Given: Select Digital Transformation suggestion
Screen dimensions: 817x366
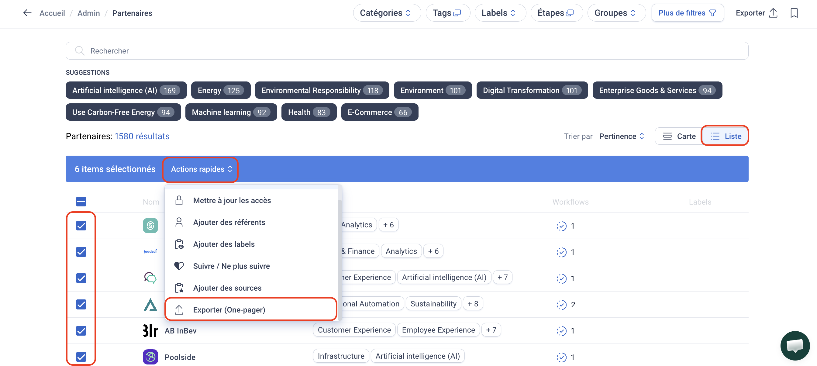Looking at the screenshot, I should (x=532, y=90).
